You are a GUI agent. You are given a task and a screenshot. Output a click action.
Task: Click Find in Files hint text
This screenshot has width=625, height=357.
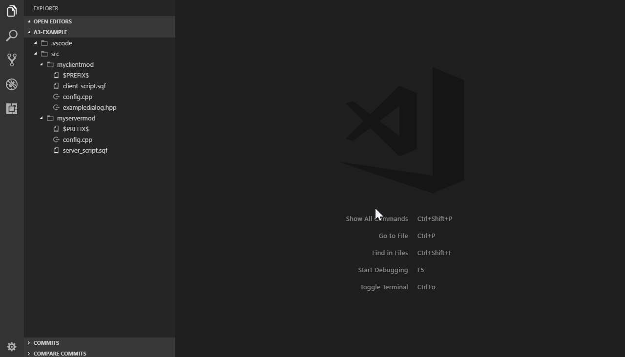390,253
